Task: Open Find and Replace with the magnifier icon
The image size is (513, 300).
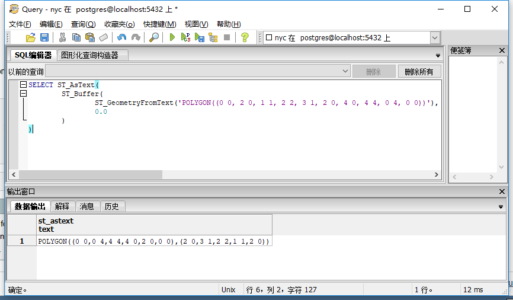Action: point(154,38)
